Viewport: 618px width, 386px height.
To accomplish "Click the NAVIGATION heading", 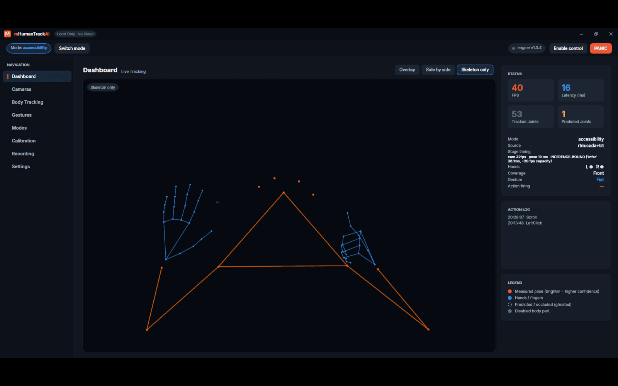I will pyautogui.click(x=18, y=65).
